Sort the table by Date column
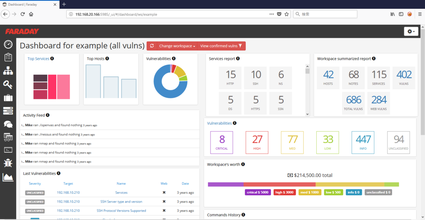The width and height of the screenshot is (425, 220). tap(186, 183)
